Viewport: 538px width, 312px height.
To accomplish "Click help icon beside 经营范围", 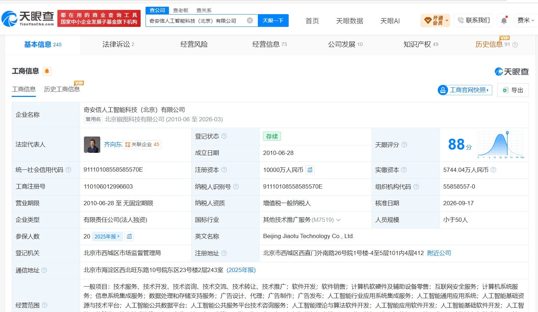I will pyautogui.click(x=45, y=305).
